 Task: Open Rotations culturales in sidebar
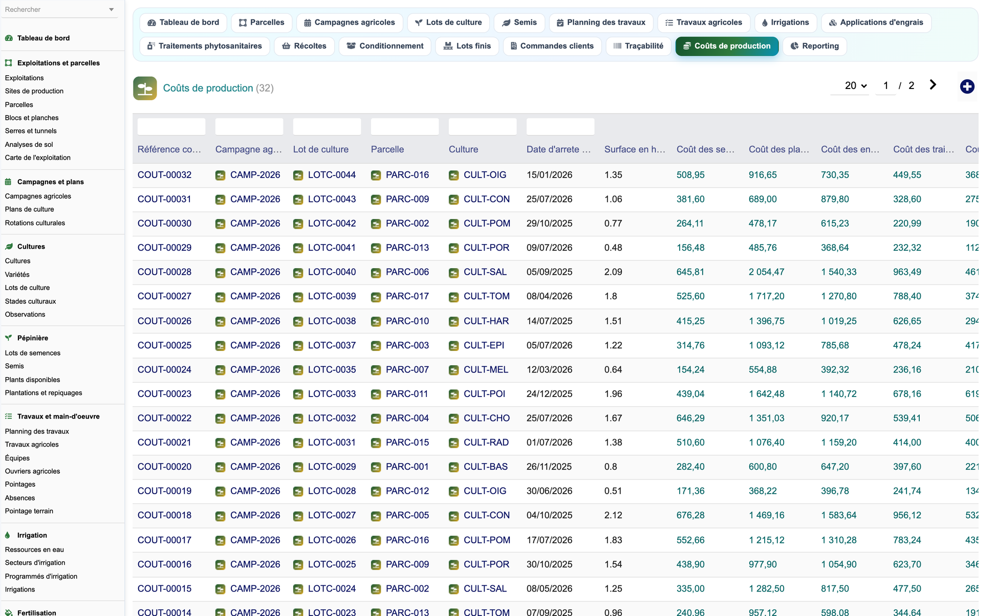(35, 223)
